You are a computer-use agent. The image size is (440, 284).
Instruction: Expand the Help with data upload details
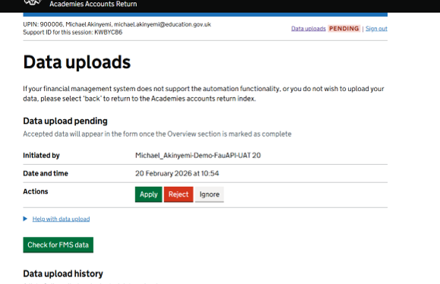(x=61, y=219)
